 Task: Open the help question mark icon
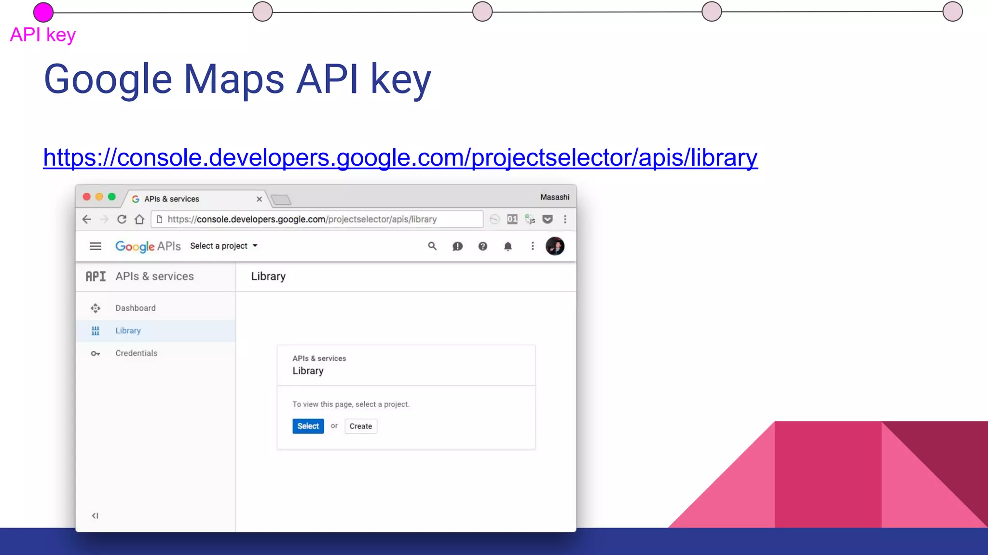pos(482,246)
